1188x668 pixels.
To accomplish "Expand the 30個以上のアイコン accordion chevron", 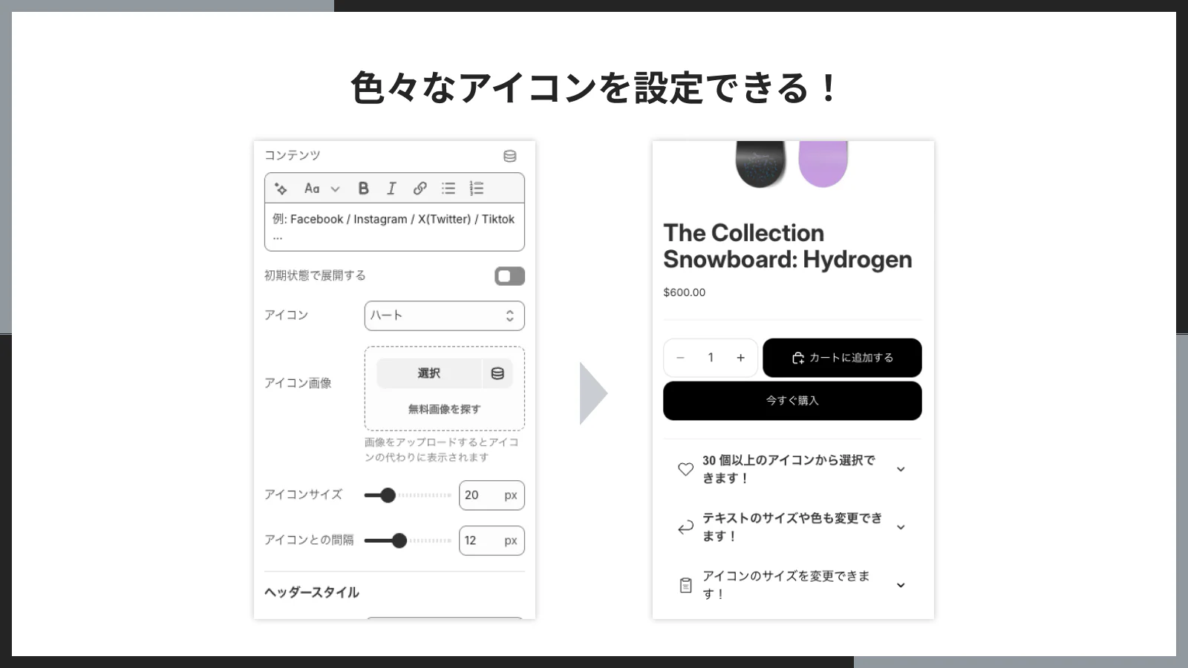I will 901,469.
